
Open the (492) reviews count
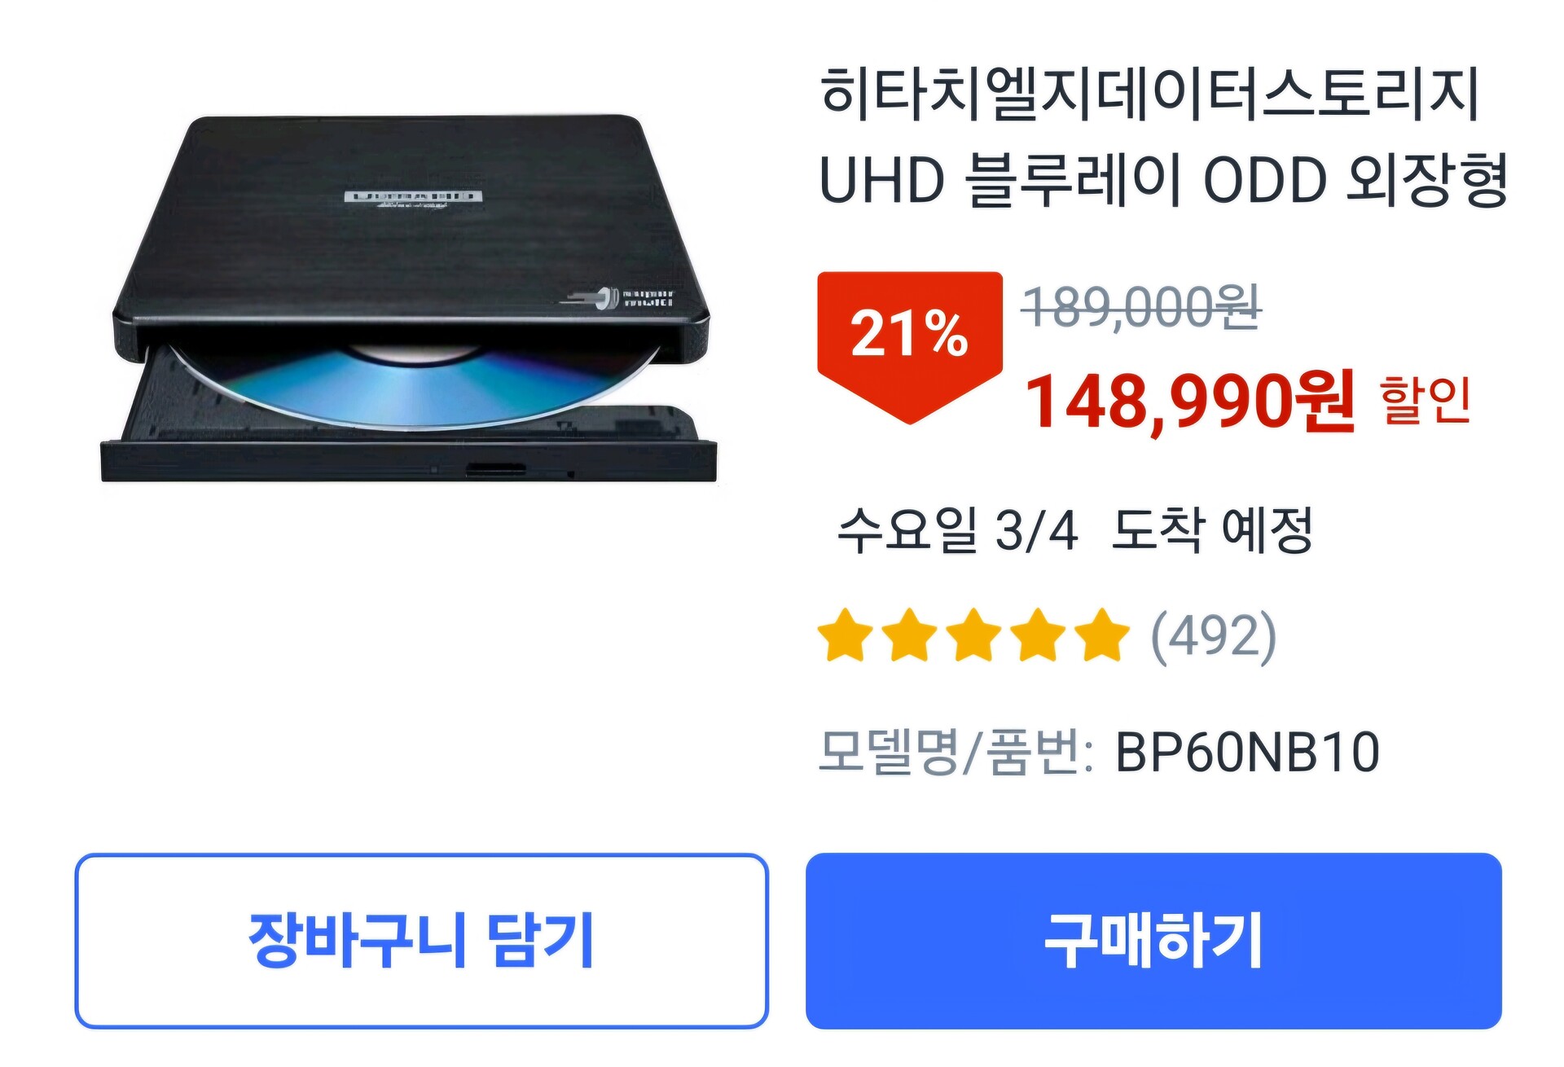pyautogui.click(x=1214, y=636)
